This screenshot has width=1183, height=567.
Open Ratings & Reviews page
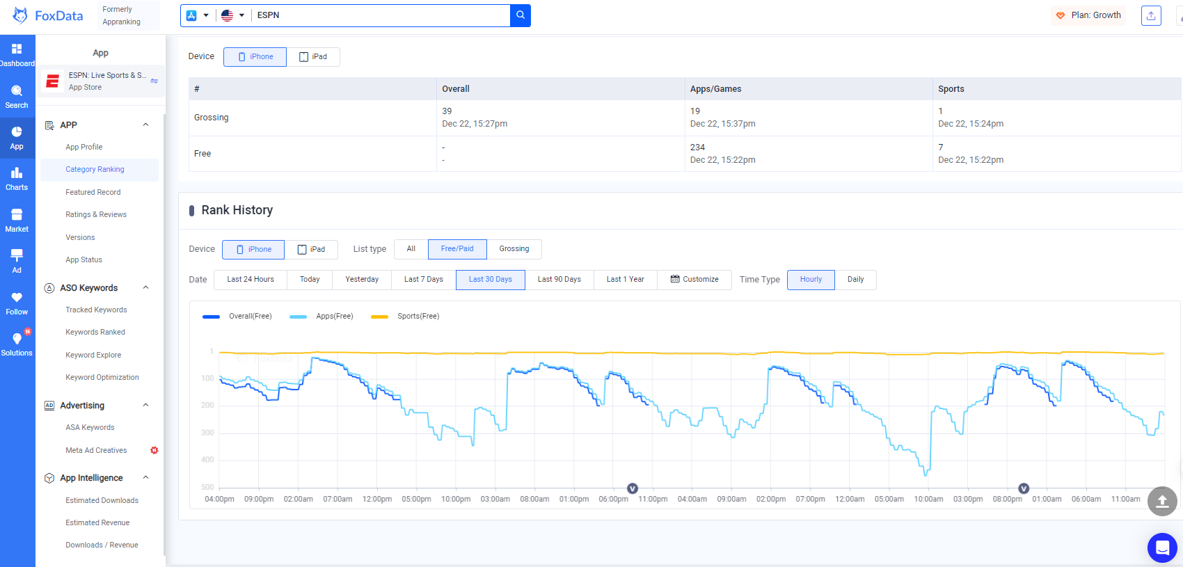pos(96,215)
